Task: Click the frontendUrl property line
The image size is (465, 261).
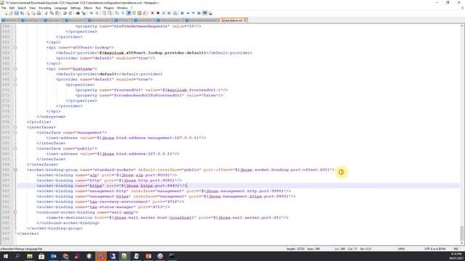Action: point(152,90)
